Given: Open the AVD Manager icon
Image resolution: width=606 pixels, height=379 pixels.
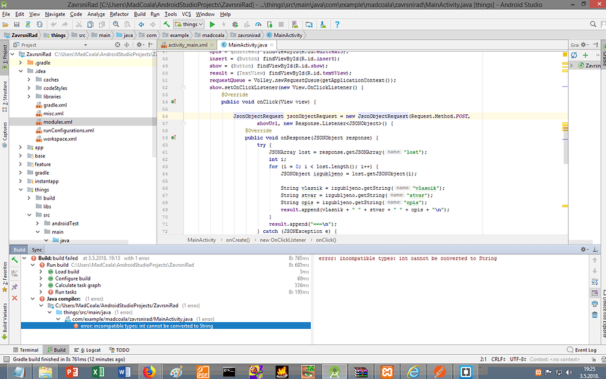Looking at the screenshot, I should pos(295,24).
